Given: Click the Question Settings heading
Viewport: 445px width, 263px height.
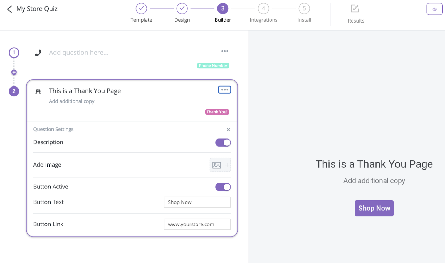Looking at the screenshot, I should click(x=53, y=129).
